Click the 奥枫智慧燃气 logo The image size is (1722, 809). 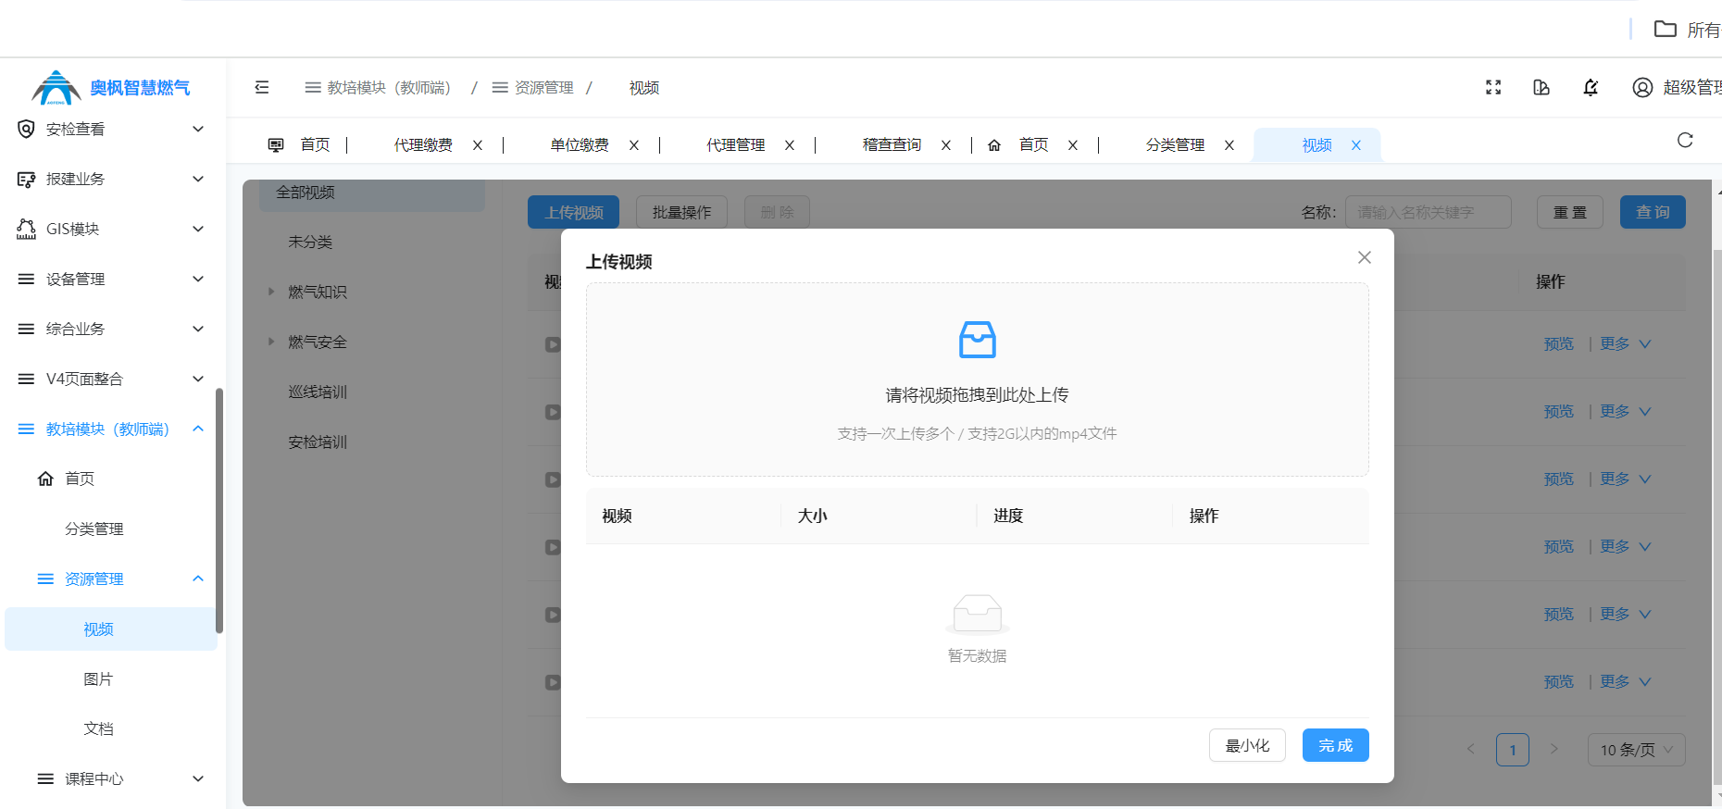click(111, 87)
